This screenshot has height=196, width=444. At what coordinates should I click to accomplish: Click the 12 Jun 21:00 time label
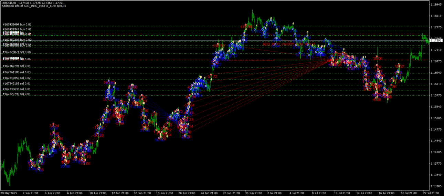[x=119, y=193]
